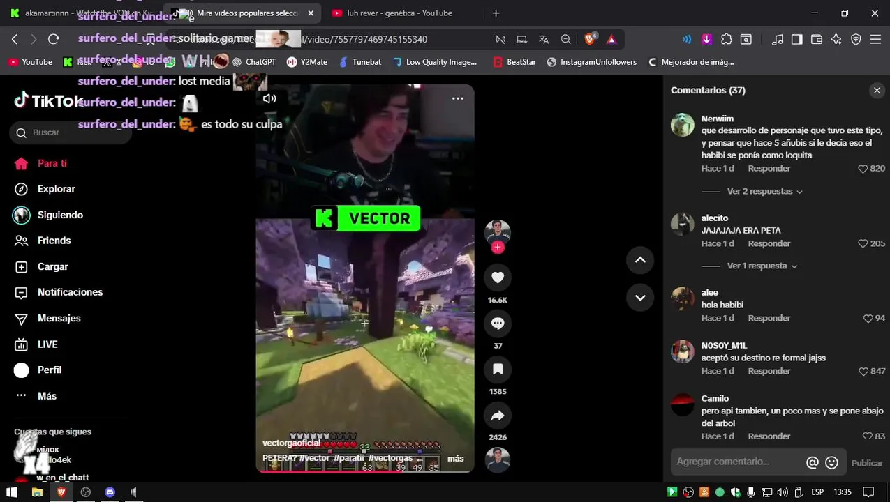Follow the creator with the red plus badge

(498, 248)
